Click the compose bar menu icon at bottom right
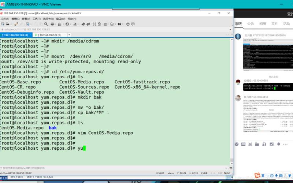The image size is (293, 183). point(231,168)
